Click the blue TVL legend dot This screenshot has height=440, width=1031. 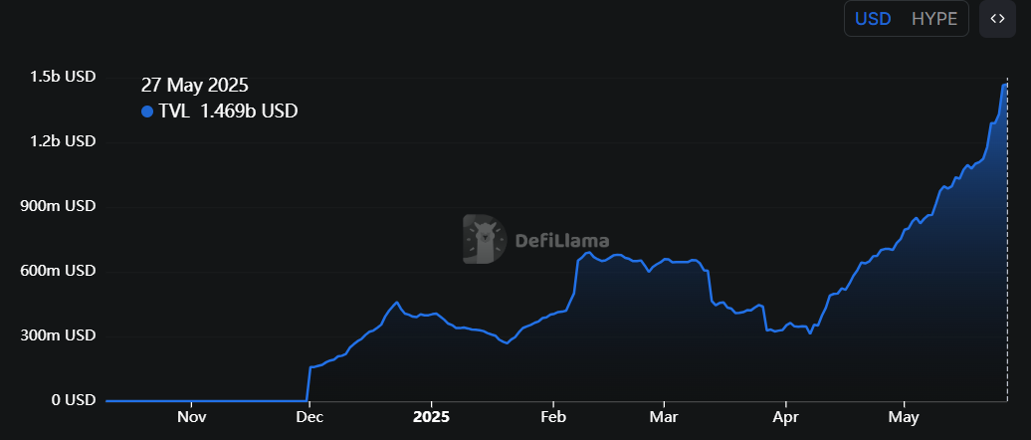pyautogui.click(x=147, y=111)
